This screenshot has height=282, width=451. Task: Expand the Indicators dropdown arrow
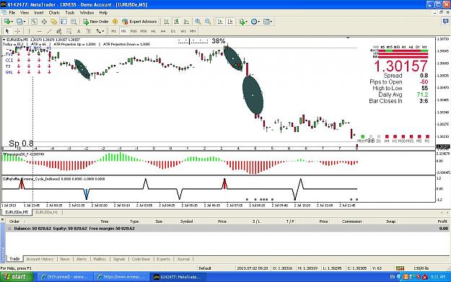pos(247,22)
